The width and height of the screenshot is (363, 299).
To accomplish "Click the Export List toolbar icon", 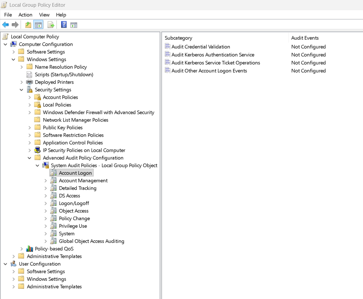I will 51,25.
